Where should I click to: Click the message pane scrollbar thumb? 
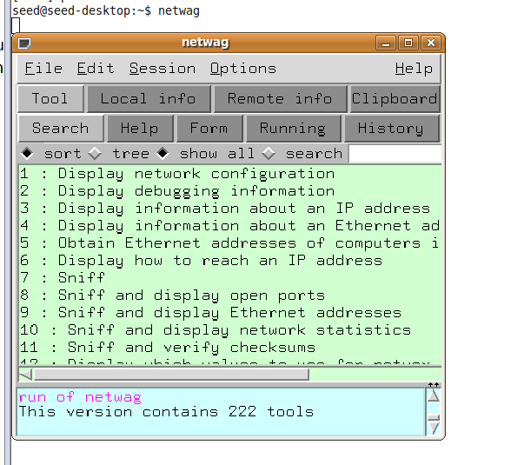point(434,417)
